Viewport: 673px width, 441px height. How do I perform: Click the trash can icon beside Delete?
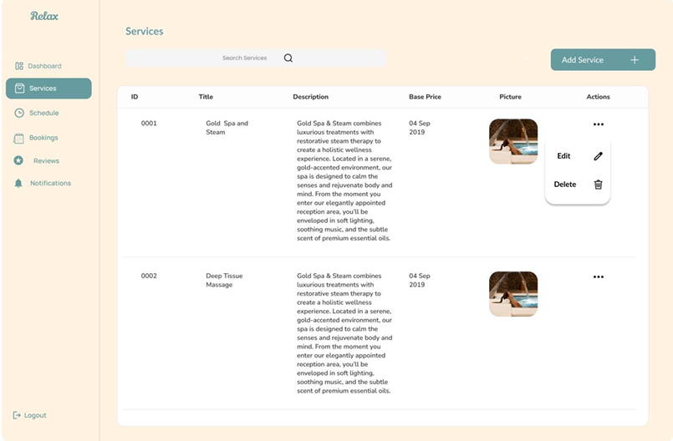598,185
